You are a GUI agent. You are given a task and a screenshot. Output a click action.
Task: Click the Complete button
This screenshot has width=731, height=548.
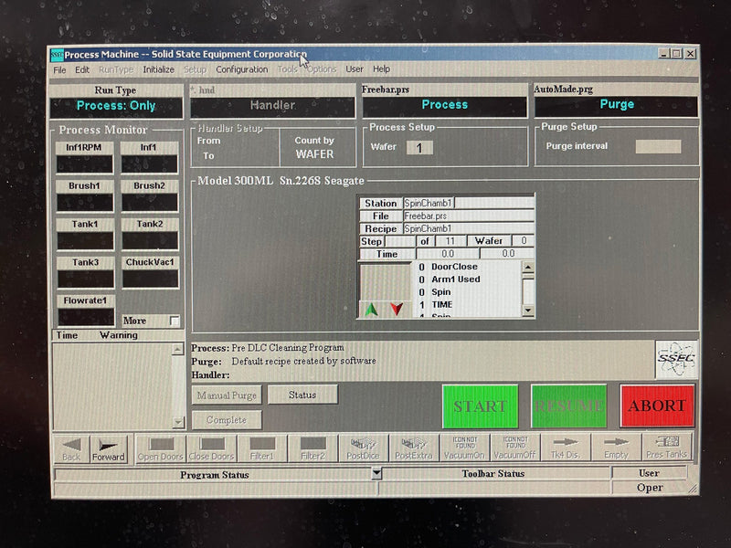click(227, 420)
